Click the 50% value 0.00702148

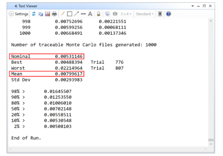click(58, 109)
